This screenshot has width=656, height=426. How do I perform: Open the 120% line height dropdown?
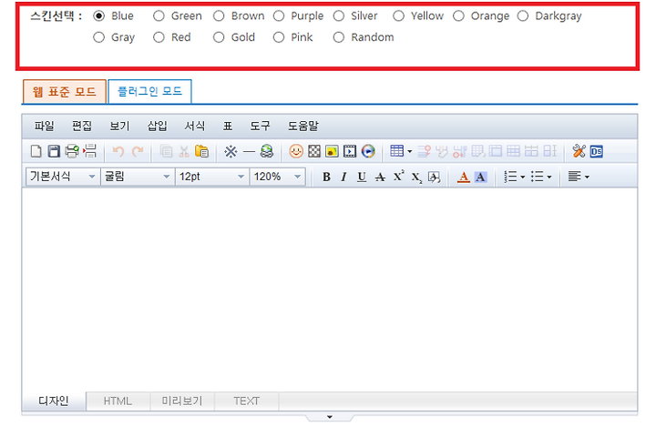(277, 177)
